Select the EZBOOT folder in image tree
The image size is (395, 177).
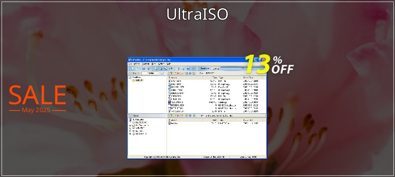(137, 80)
